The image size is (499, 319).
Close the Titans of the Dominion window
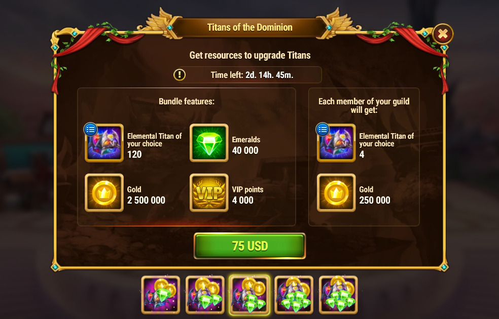(x=443, y=34)
